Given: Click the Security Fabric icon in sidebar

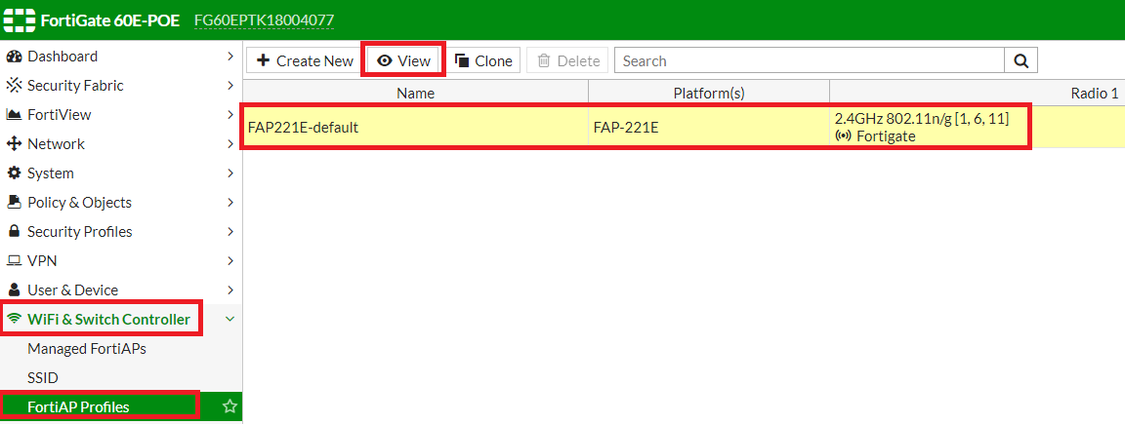Looking at the screenshot, I should coord(15,86).
